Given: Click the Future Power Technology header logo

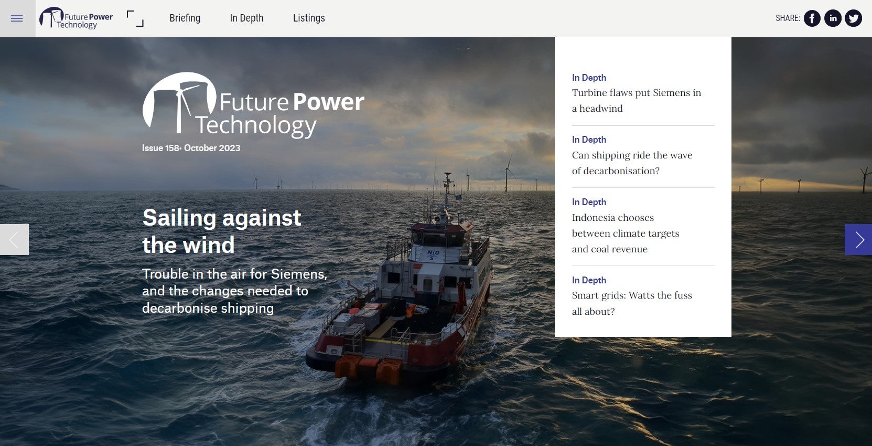Looking at the screenshot, I should pyautogui.click(x=77, y=18).
